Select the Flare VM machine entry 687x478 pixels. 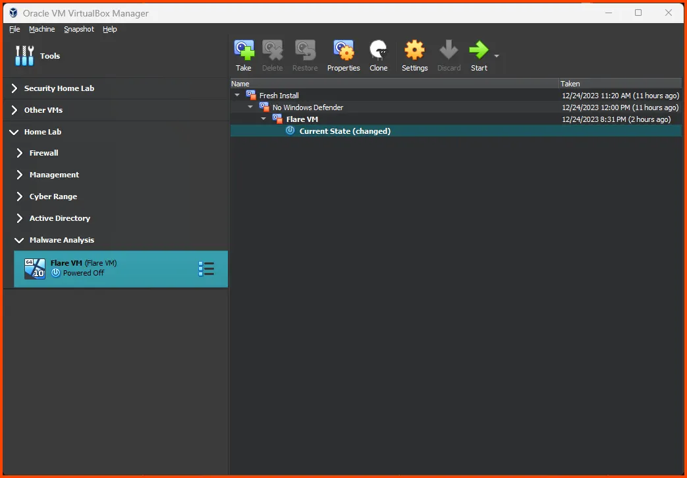(121, 269)
